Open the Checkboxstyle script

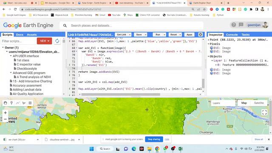click(27, 68)
